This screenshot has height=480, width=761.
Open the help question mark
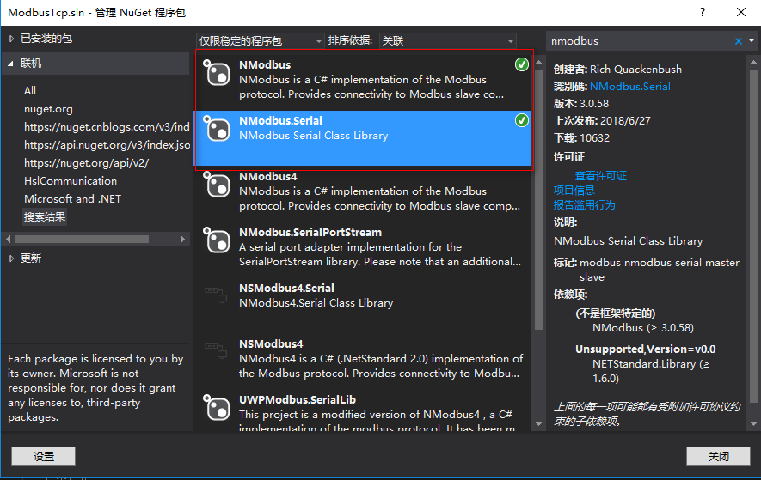pos(703,12)
